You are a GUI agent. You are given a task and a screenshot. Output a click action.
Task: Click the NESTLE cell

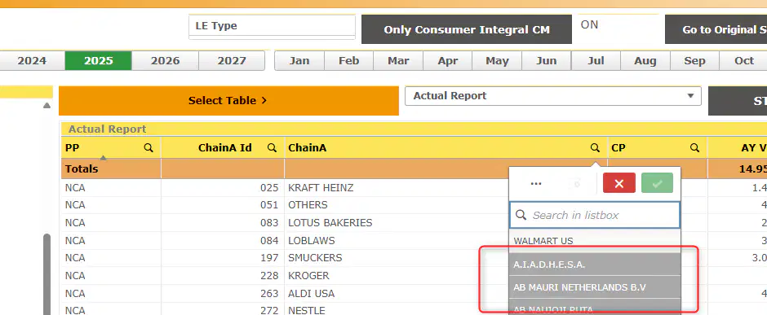[x=306, y=310]
